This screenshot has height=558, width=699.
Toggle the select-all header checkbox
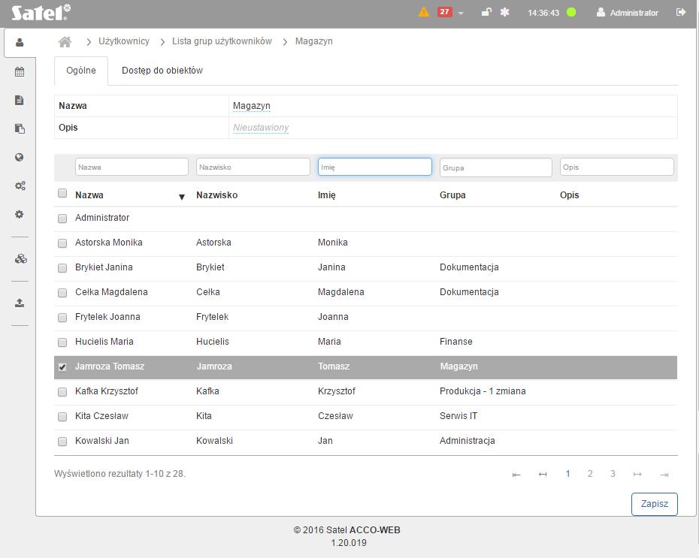point(62,193)
